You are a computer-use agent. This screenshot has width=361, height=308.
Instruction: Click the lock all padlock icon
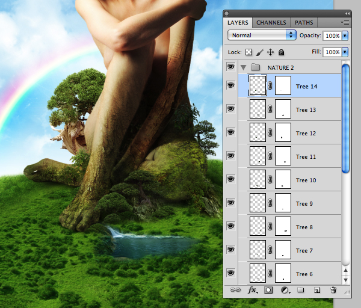pyautogui.click(x=281, y=52)
